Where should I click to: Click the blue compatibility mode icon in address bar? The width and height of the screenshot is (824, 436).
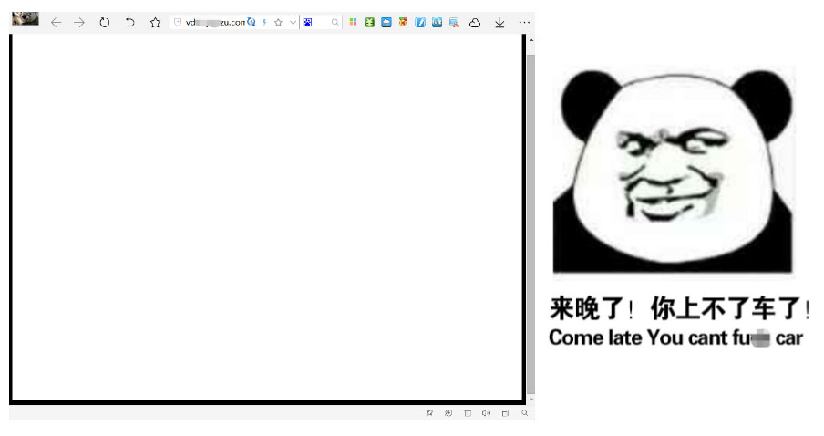(252, 22)
